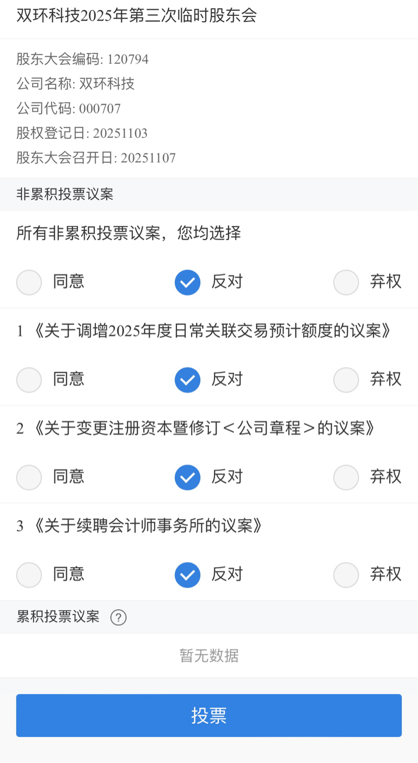
Task: Pick 弃权 for proposal 2 变更注册资本
Action: 346,477
